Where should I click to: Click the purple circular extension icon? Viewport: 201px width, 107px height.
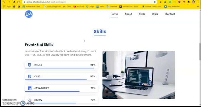coord(179,2)
